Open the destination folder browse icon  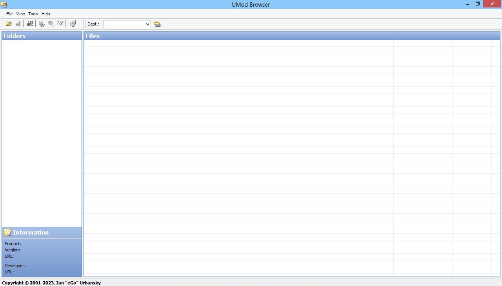click(157, 24)
